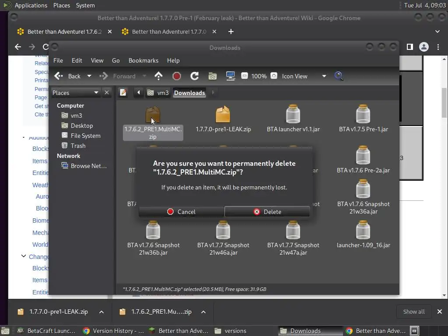Open View menu in file manager
The width and height of the screenshot is (448, 336).
tap(97, 60)
